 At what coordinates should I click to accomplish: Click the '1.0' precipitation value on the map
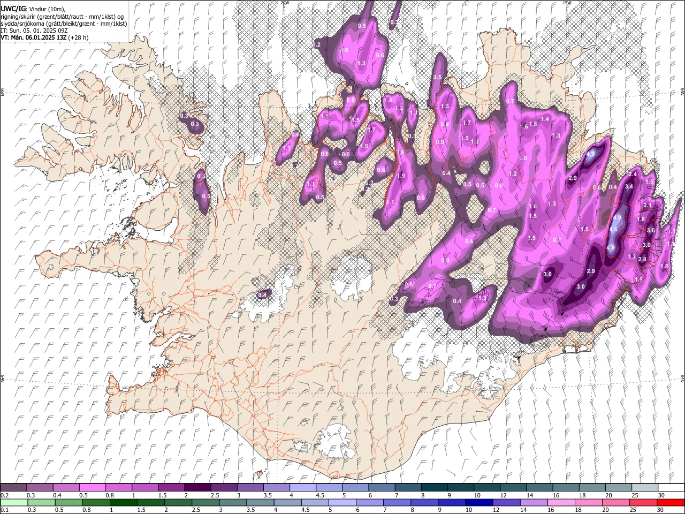click(x=523, y=158)
